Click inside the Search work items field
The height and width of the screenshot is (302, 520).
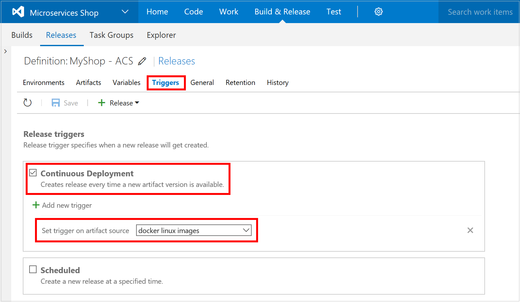[x=480, y=12]
